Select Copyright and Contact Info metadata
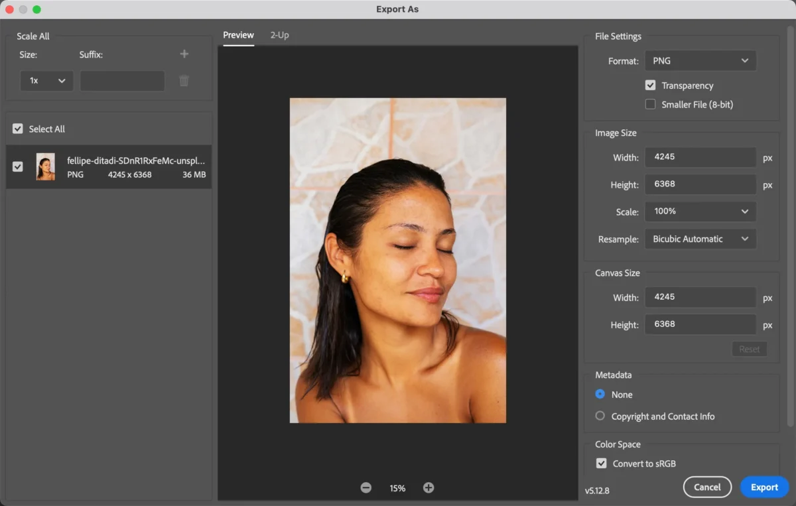 (x=600, y=416)
